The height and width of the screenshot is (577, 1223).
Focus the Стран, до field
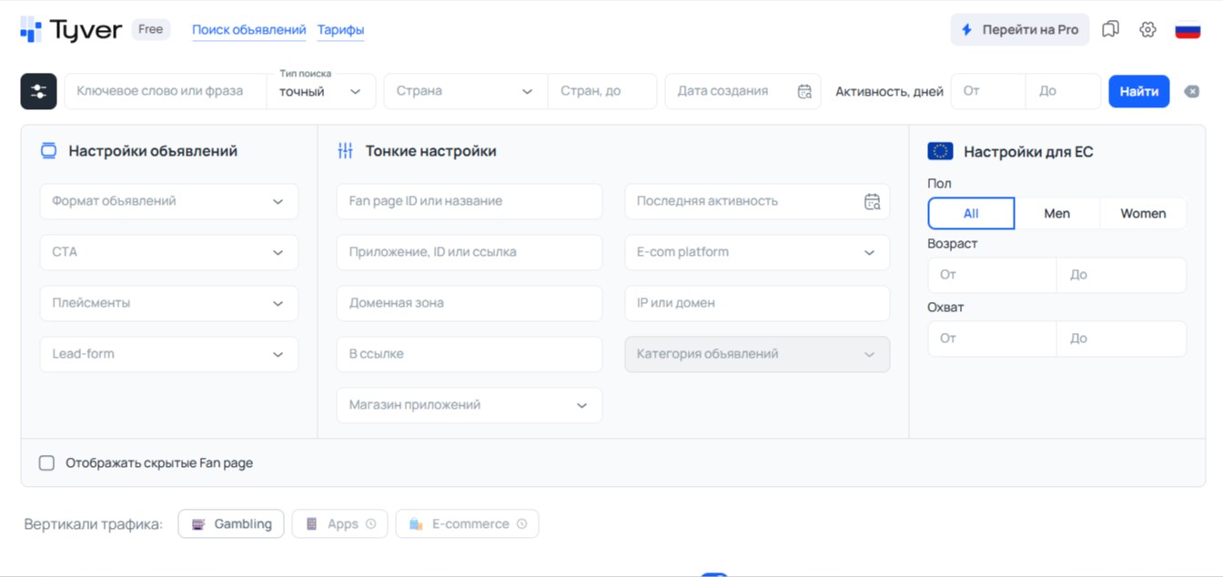click(601, 91)
